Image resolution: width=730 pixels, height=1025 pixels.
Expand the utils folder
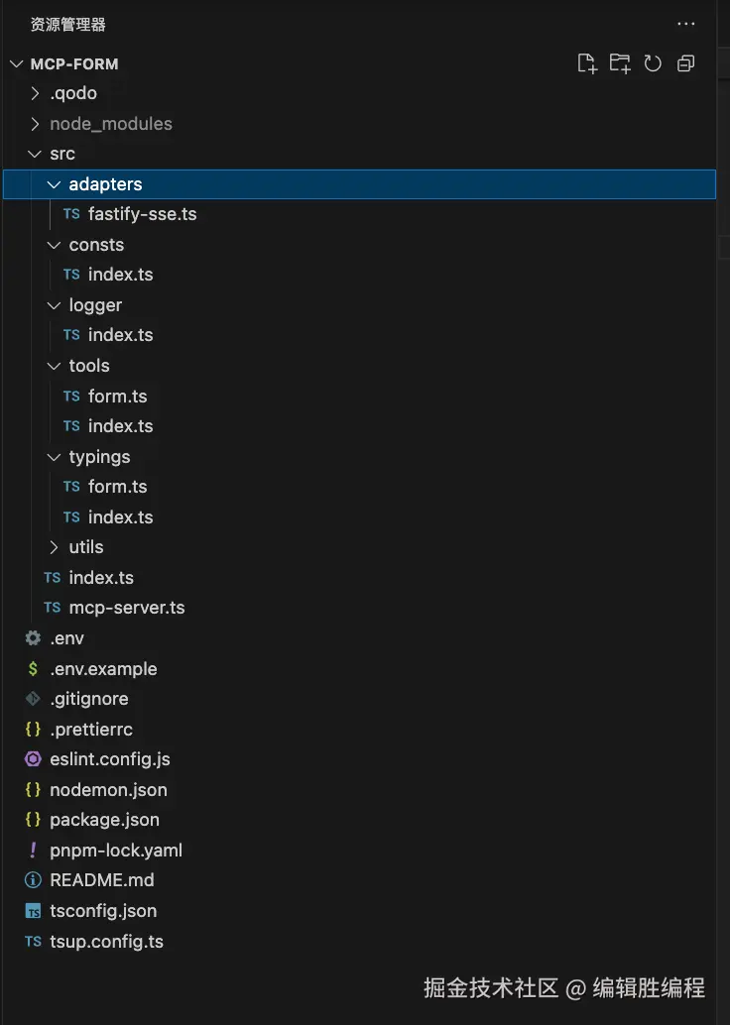click(x=55, y=547)
